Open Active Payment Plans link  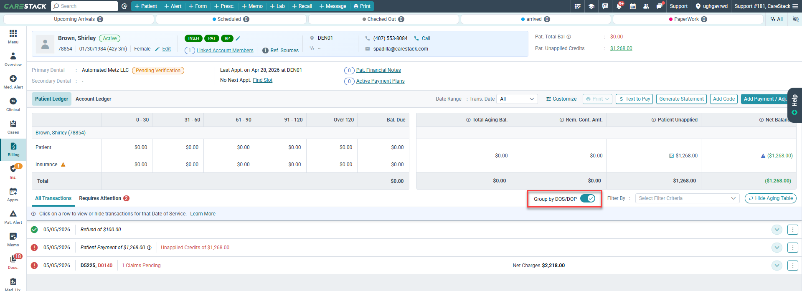[x=380, y=81]
